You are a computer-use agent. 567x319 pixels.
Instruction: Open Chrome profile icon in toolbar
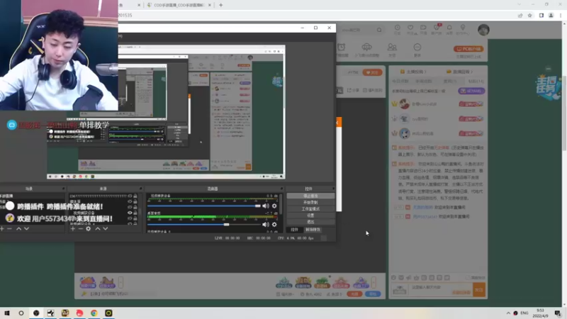pyautogui.click(x=551, y=15)
